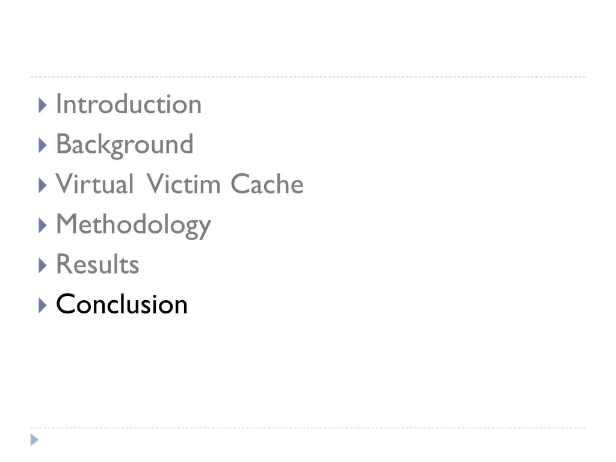Click the word Cache in the third item

pyautogui.click(x=267, y=184)
